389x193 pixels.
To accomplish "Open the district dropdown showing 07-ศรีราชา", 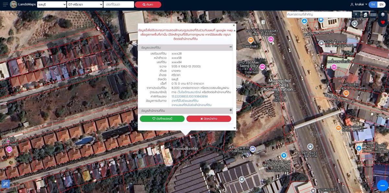I will [85, 5].
